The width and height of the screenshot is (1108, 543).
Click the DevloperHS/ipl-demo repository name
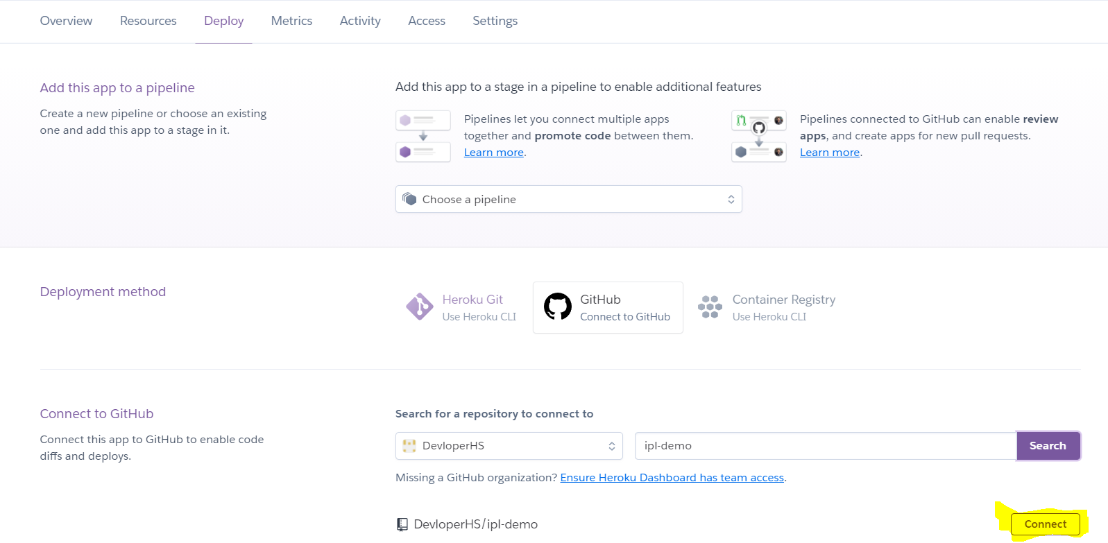tap(476, 524)
